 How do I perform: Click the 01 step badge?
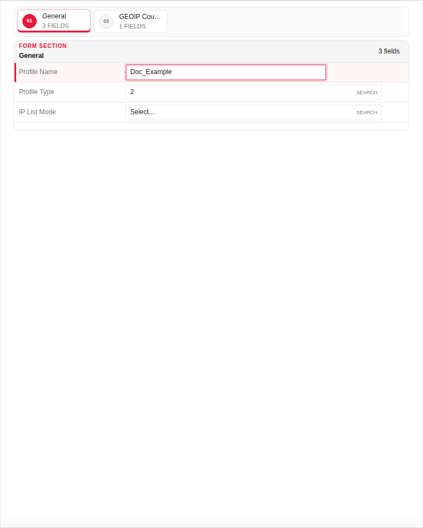(x=29, y=21)
